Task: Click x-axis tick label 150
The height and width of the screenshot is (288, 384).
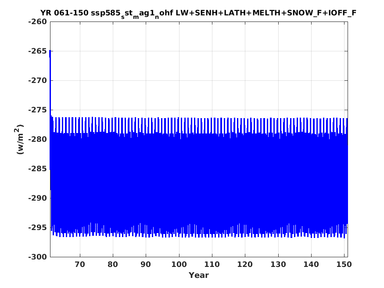Action: pyautogui.click(x=344, y=264)
